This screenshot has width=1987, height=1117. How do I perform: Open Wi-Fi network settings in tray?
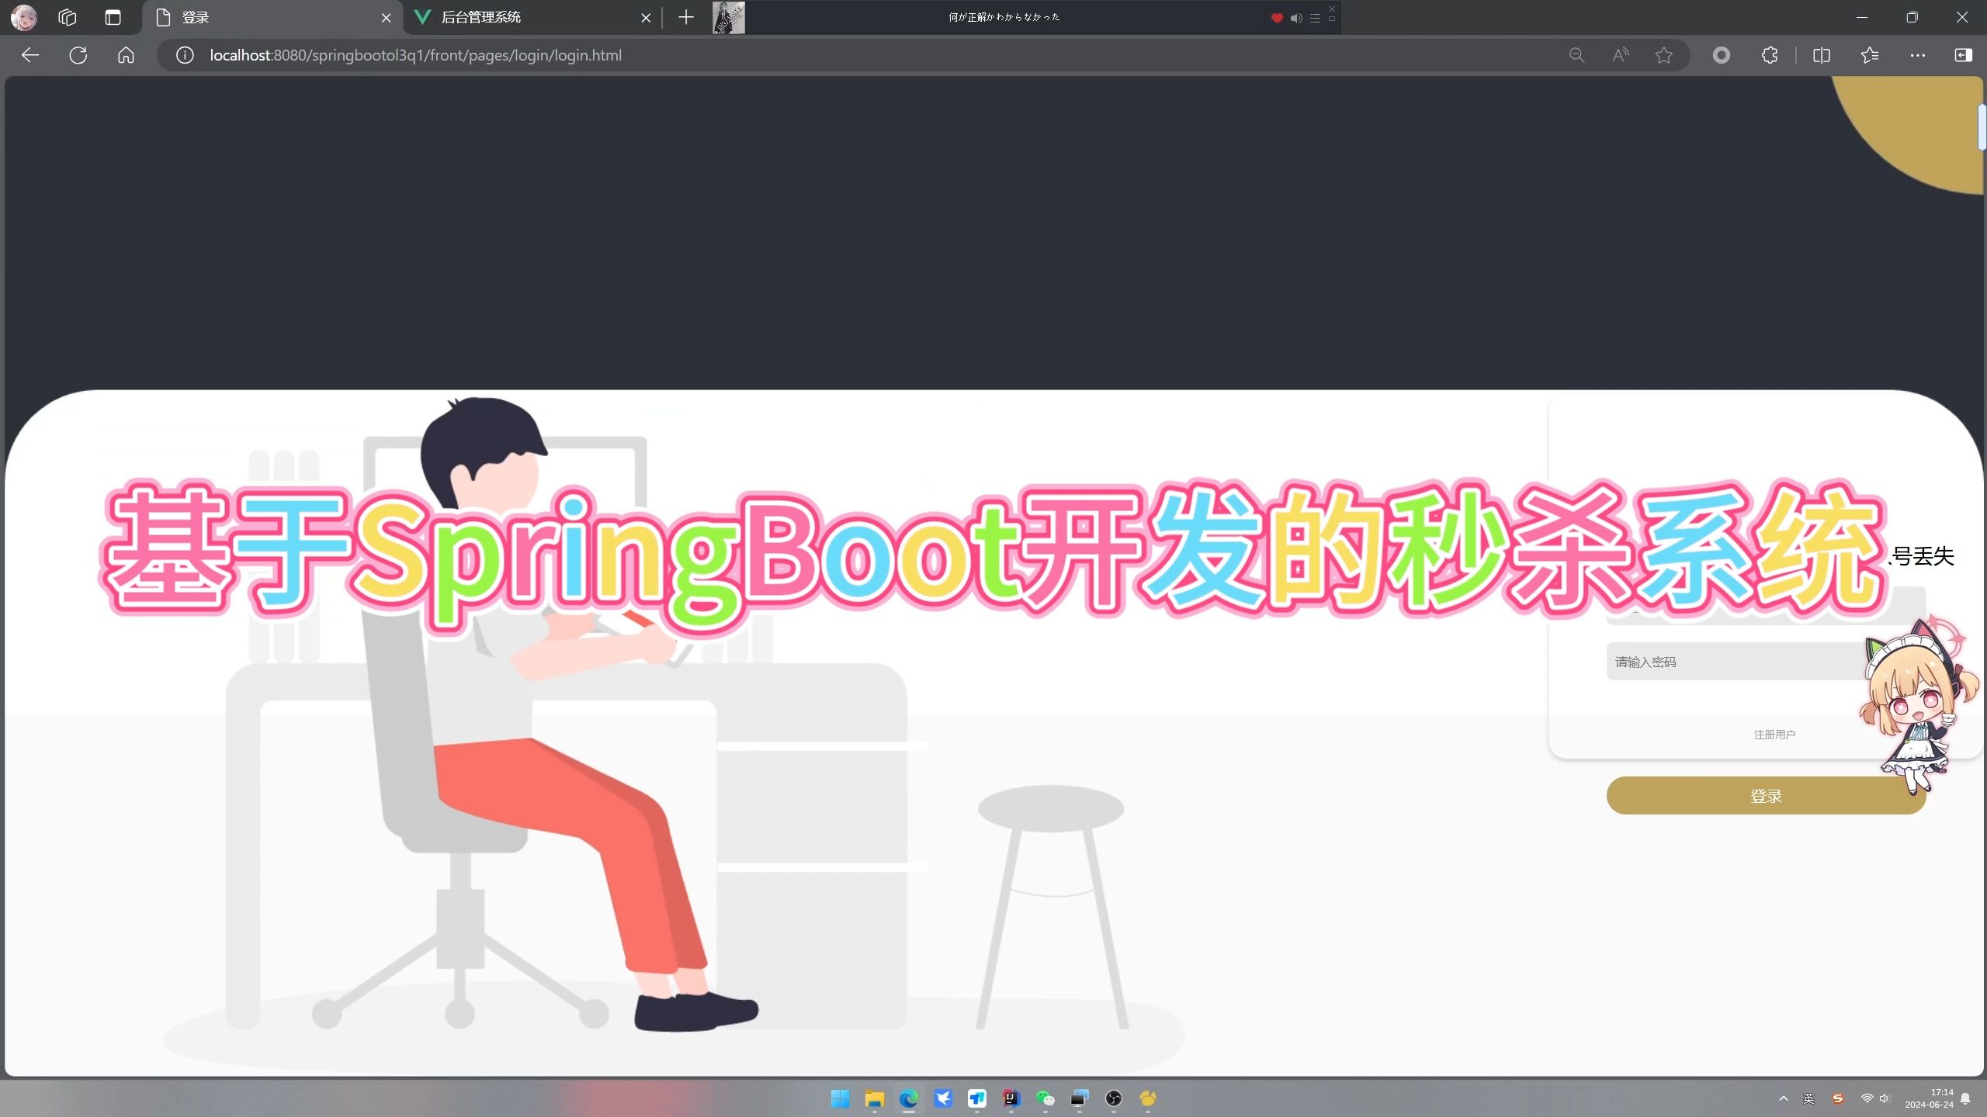(1867, 1098)
